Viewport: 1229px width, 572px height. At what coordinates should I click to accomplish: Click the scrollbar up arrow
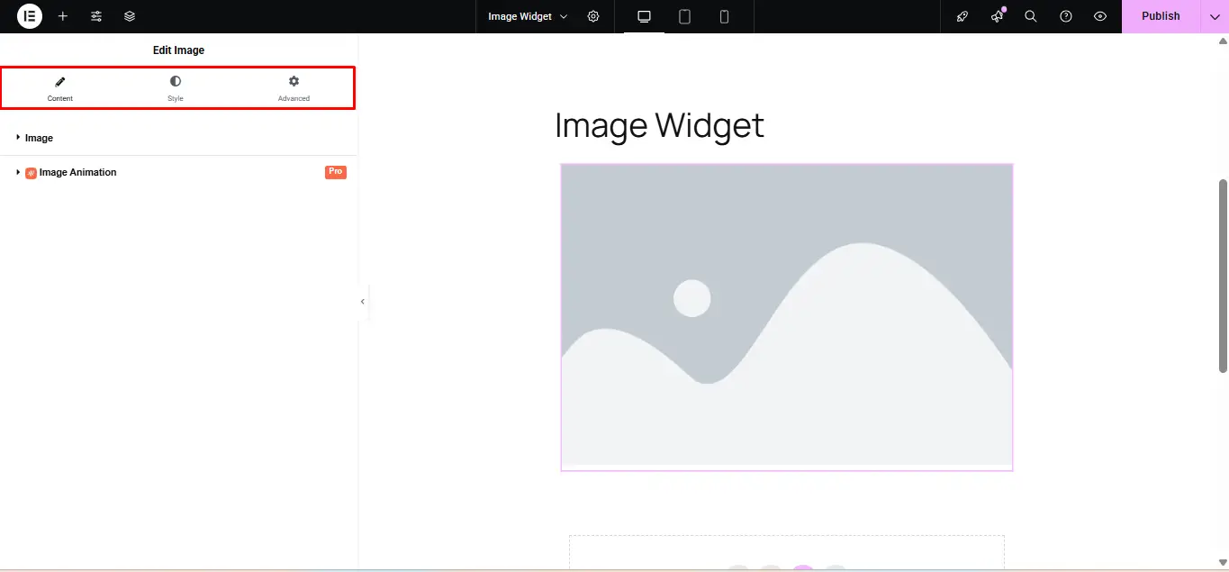click(x=1223, y=41)
